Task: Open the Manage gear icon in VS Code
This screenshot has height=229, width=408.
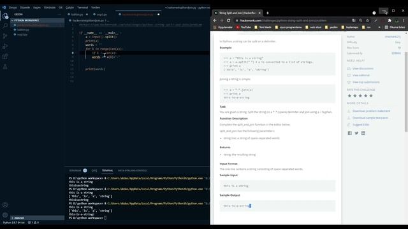Action: pyautogui.click(x=5, y=215)
